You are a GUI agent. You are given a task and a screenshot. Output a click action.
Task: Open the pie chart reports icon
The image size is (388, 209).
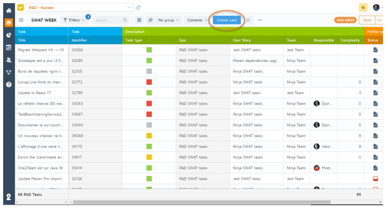pyautogui.click(x=9, y=35)
